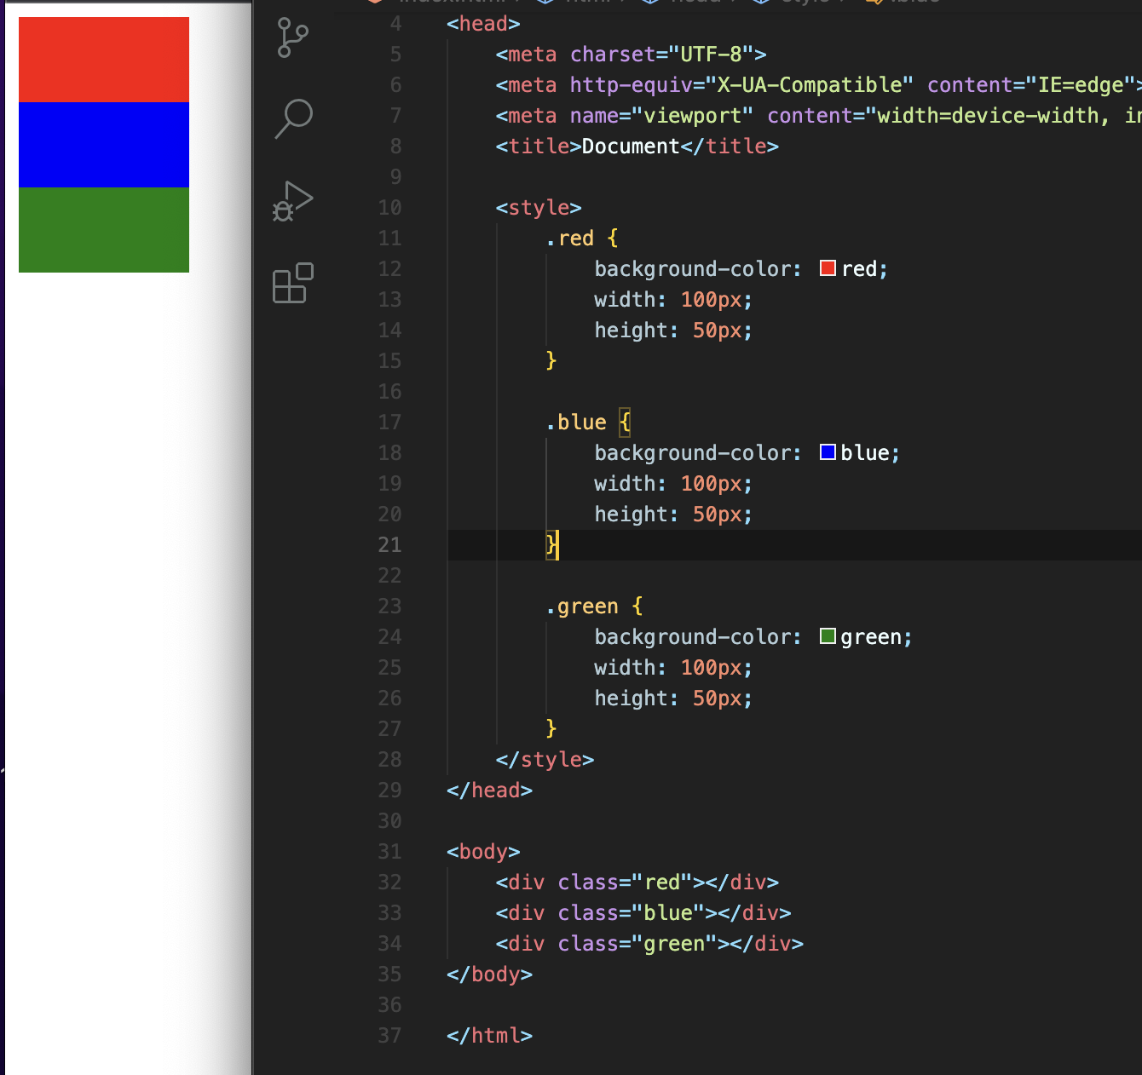Click the blue rectangle in the preview pane
Image resolution: width=1142 pixels, height=1075 pixels.
(103, 145)
